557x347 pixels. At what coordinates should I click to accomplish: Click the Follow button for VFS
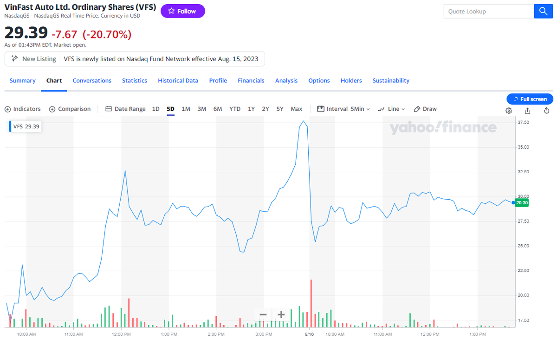pos(182,11)
